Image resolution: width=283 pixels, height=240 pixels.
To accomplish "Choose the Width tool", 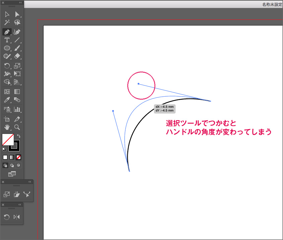I will point(7,74).
